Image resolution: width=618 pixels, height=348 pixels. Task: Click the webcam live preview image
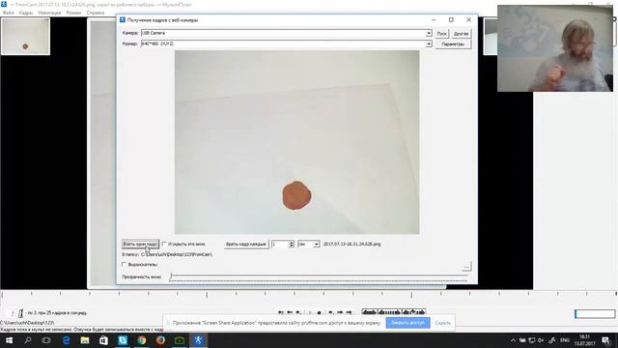coord(296,142)
